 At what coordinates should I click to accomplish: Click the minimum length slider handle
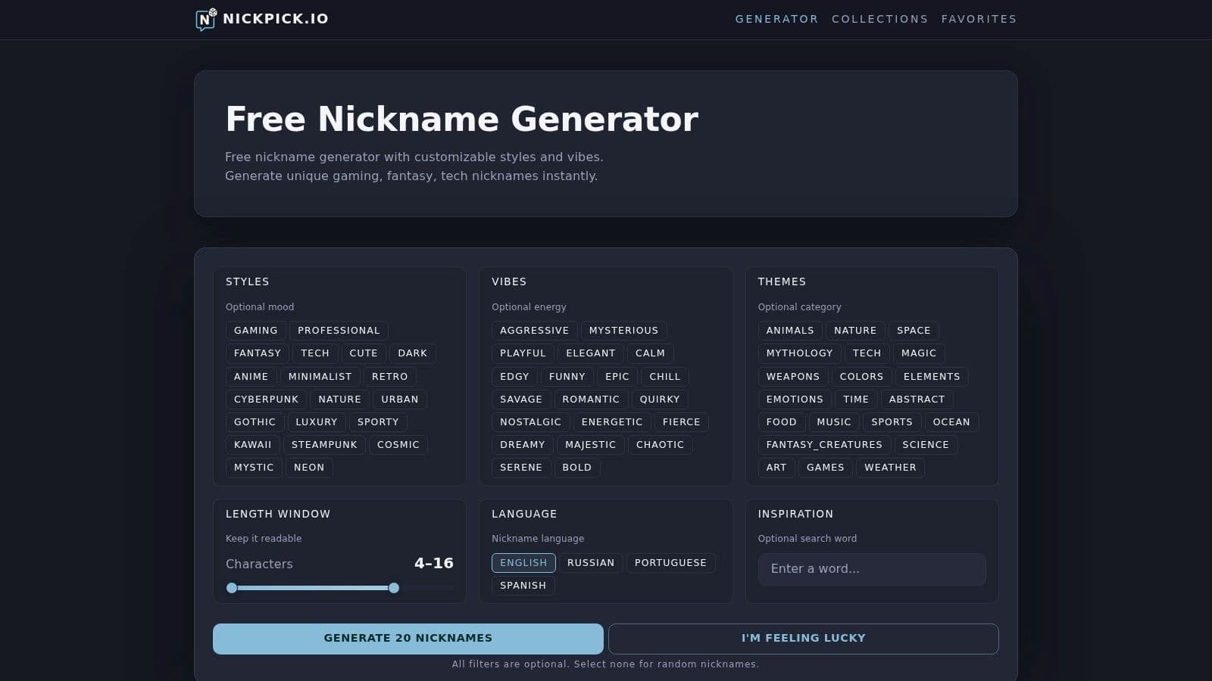click(x=232, y=588)
